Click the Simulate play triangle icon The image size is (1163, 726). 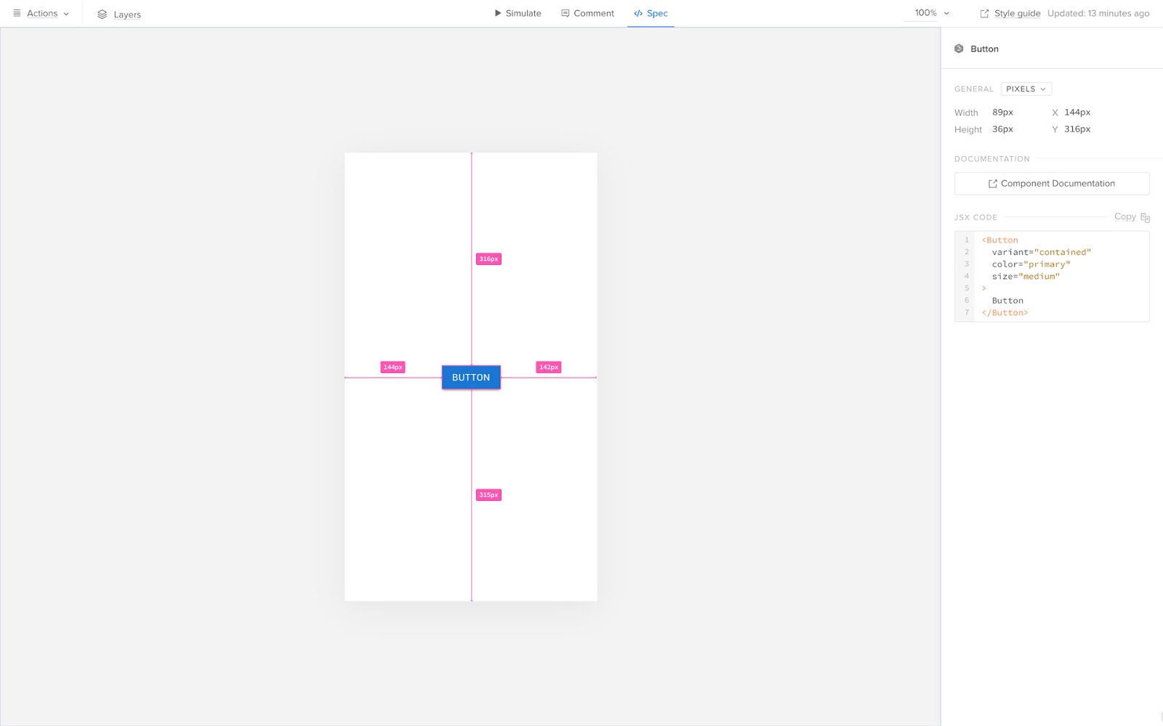[x=498, y=13]
